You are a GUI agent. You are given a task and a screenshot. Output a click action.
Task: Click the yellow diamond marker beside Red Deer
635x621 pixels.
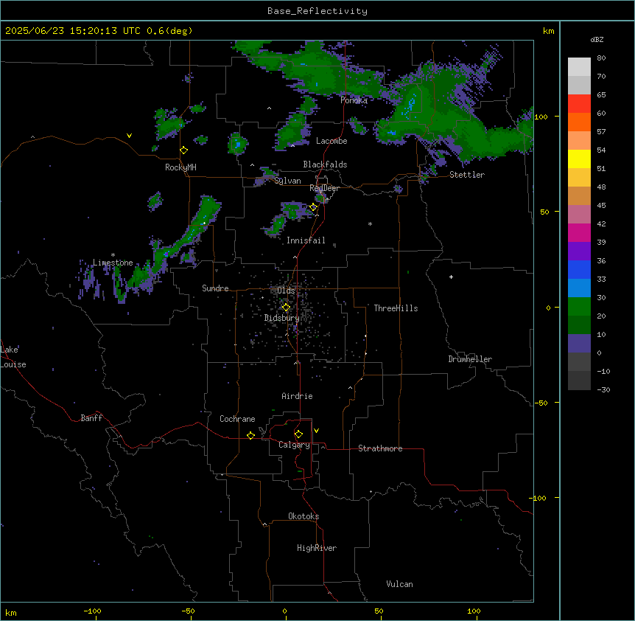(x=313, y=207)
